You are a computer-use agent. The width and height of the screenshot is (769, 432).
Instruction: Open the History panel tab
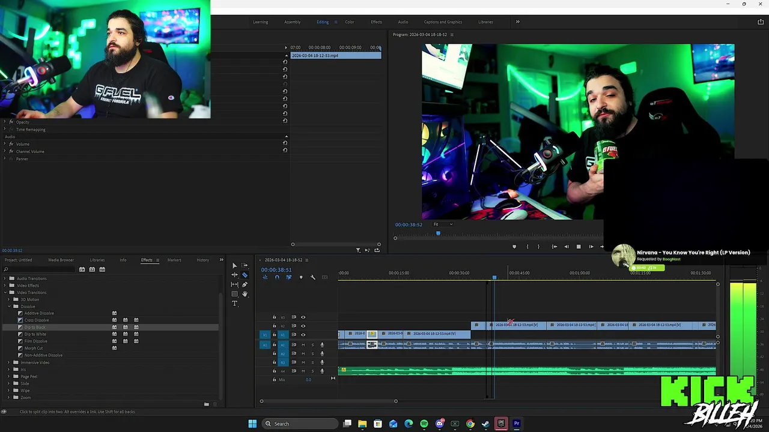pos(203,260)
